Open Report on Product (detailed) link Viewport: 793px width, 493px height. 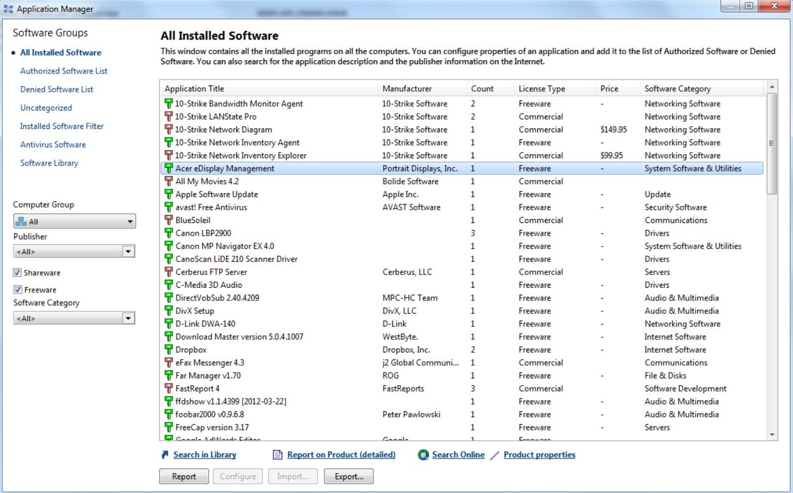tap(341, 455)
